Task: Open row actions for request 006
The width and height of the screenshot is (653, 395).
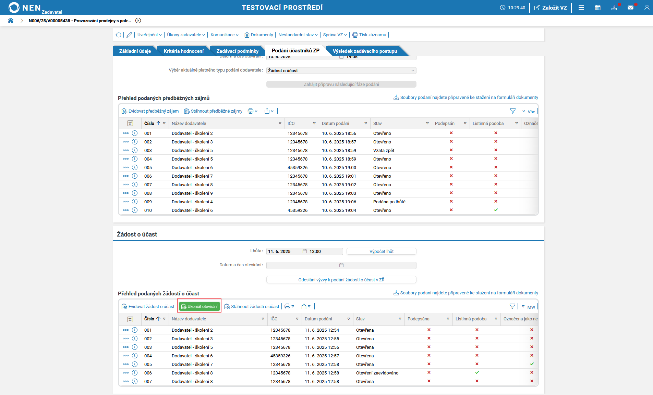Action: pyautogui.click(x=126, y=373)
